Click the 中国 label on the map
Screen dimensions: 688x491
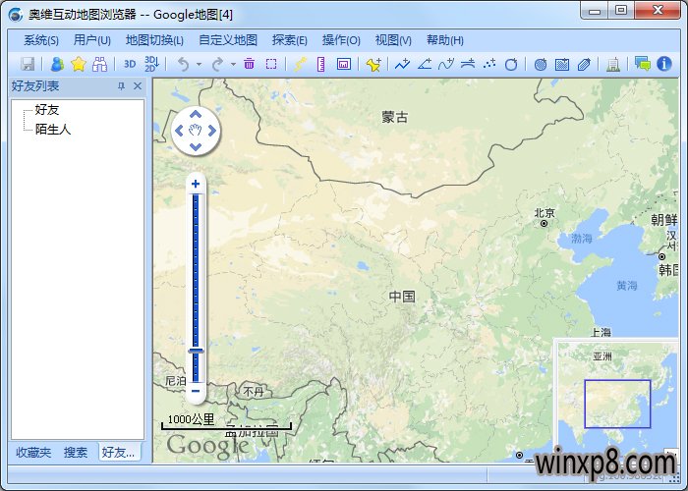(402, 297)
